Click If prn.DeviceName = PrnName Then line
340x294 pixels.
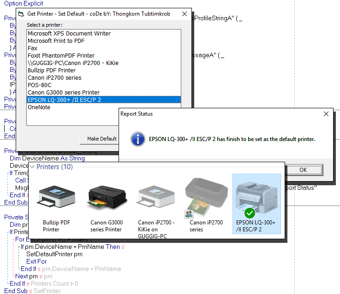[x=72, y=247]
